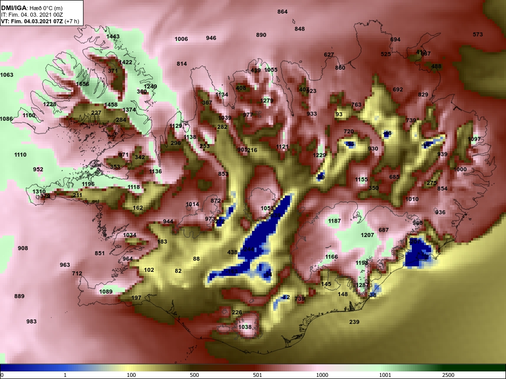Image resolution: width=506 pixels, height=379 pixels.
Task: Select the map value '1063'
Action: 7,75
